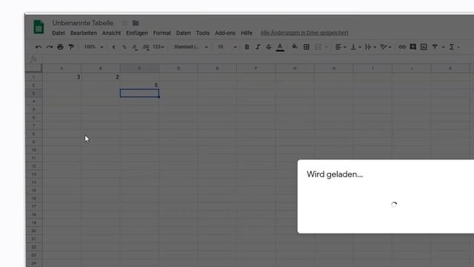
Task: Select cell containing 3
Action: pyautogui.click(x=62, y=77)
